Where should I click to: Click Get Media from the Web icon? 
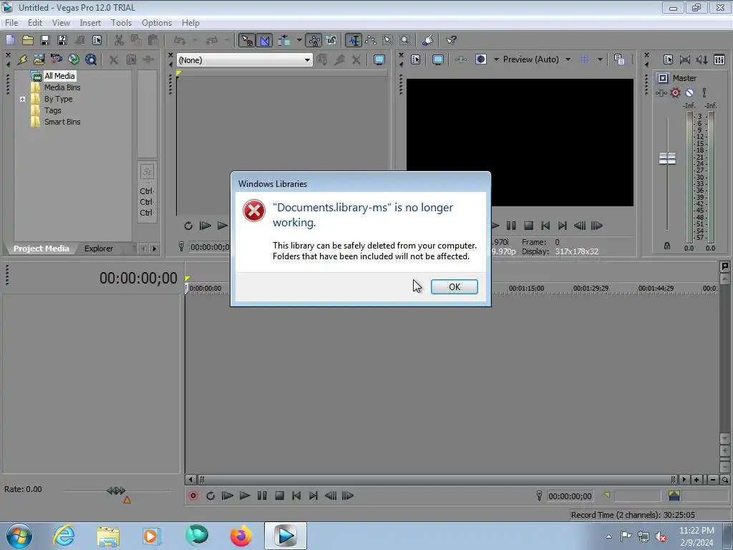(x=74, y=59)
